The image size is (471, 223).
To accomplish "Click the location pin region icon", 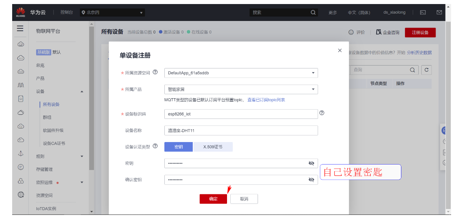I will 84,13.
